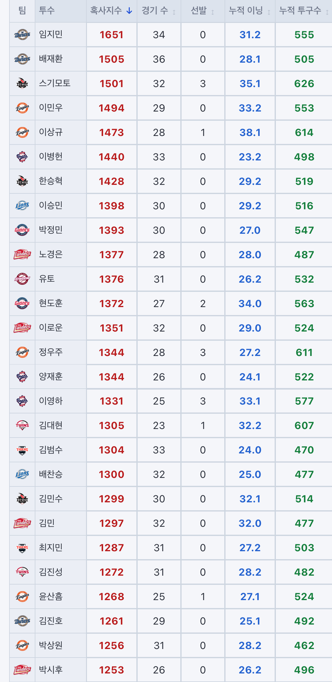Click Tigers logo beside 김범수
Screen dimensions: 332x682
point(22,450)
